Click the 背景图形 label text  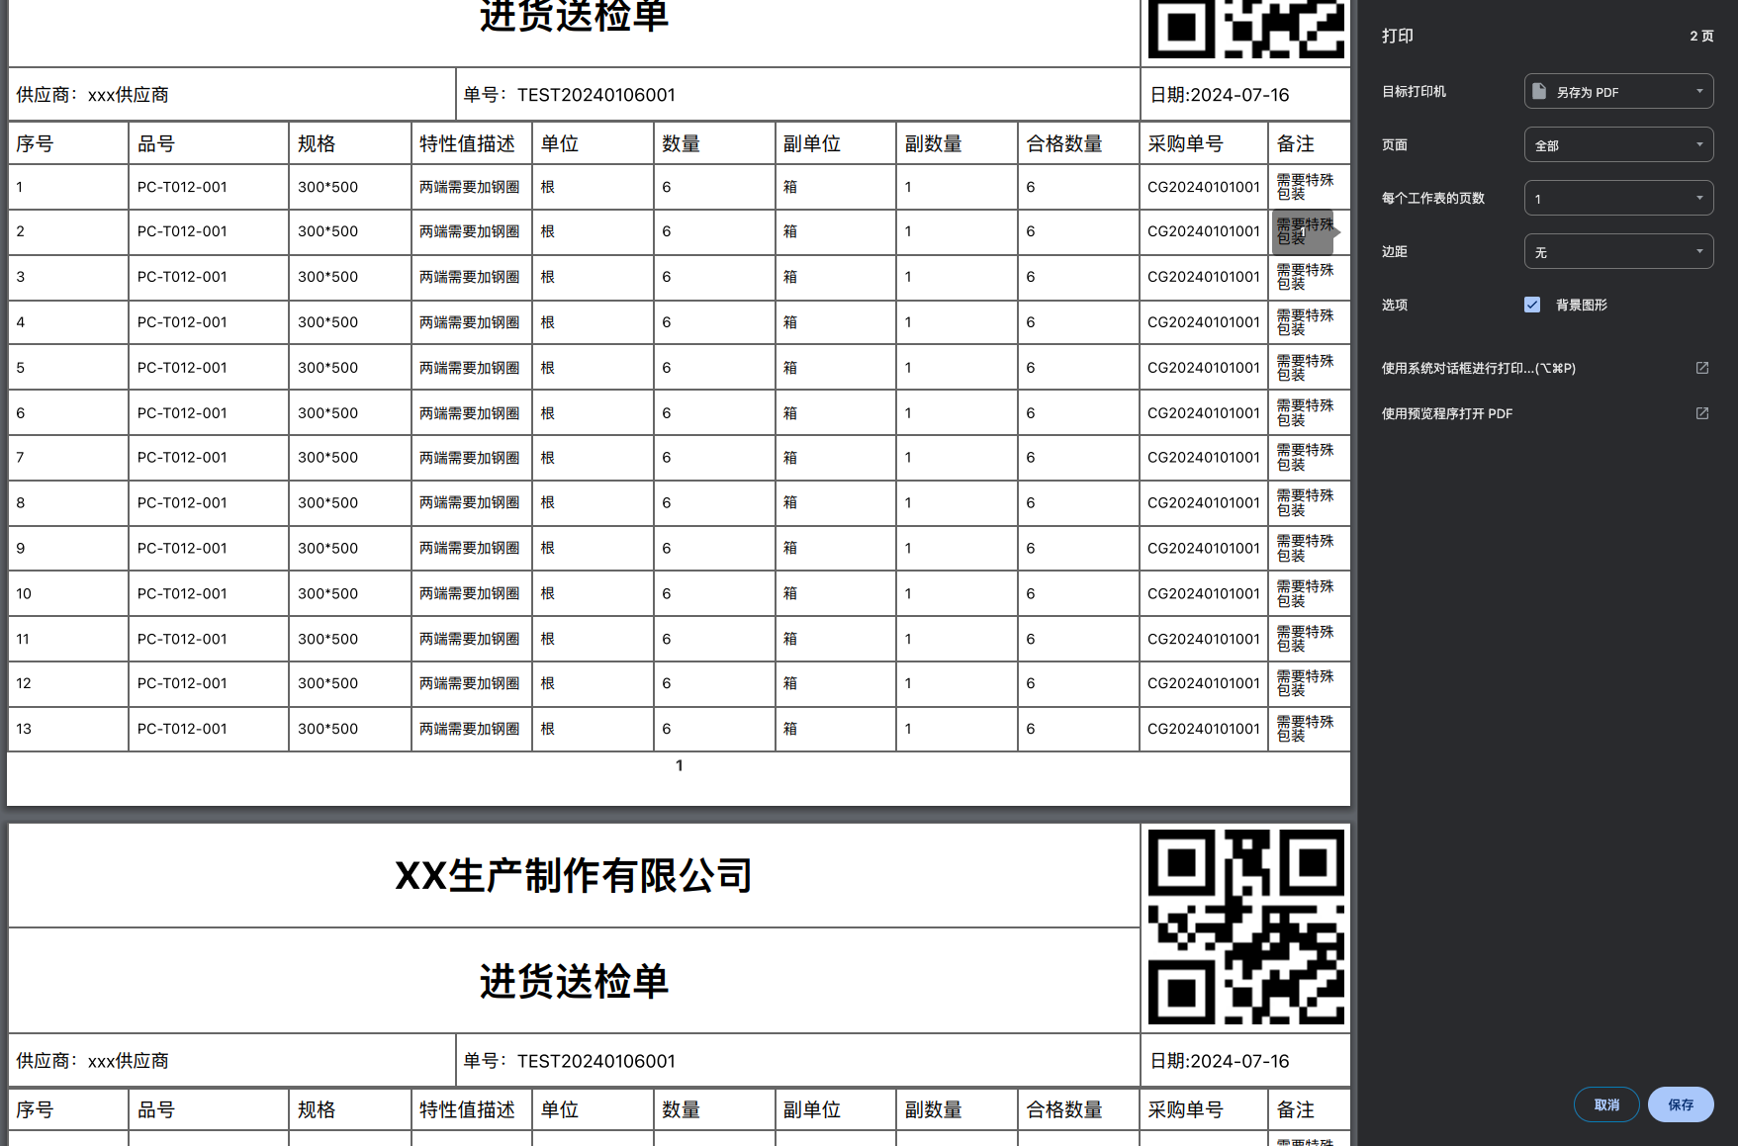coord(1581,305)
